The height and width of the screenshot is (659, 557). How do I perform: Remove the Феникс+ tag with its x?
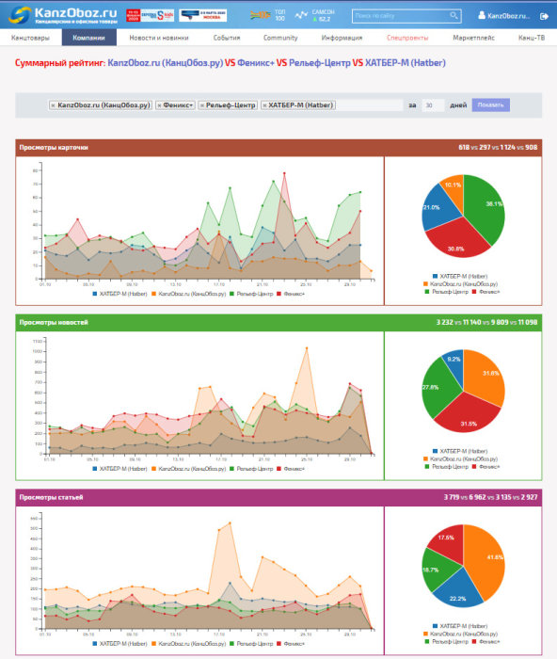tap(159, 105)
